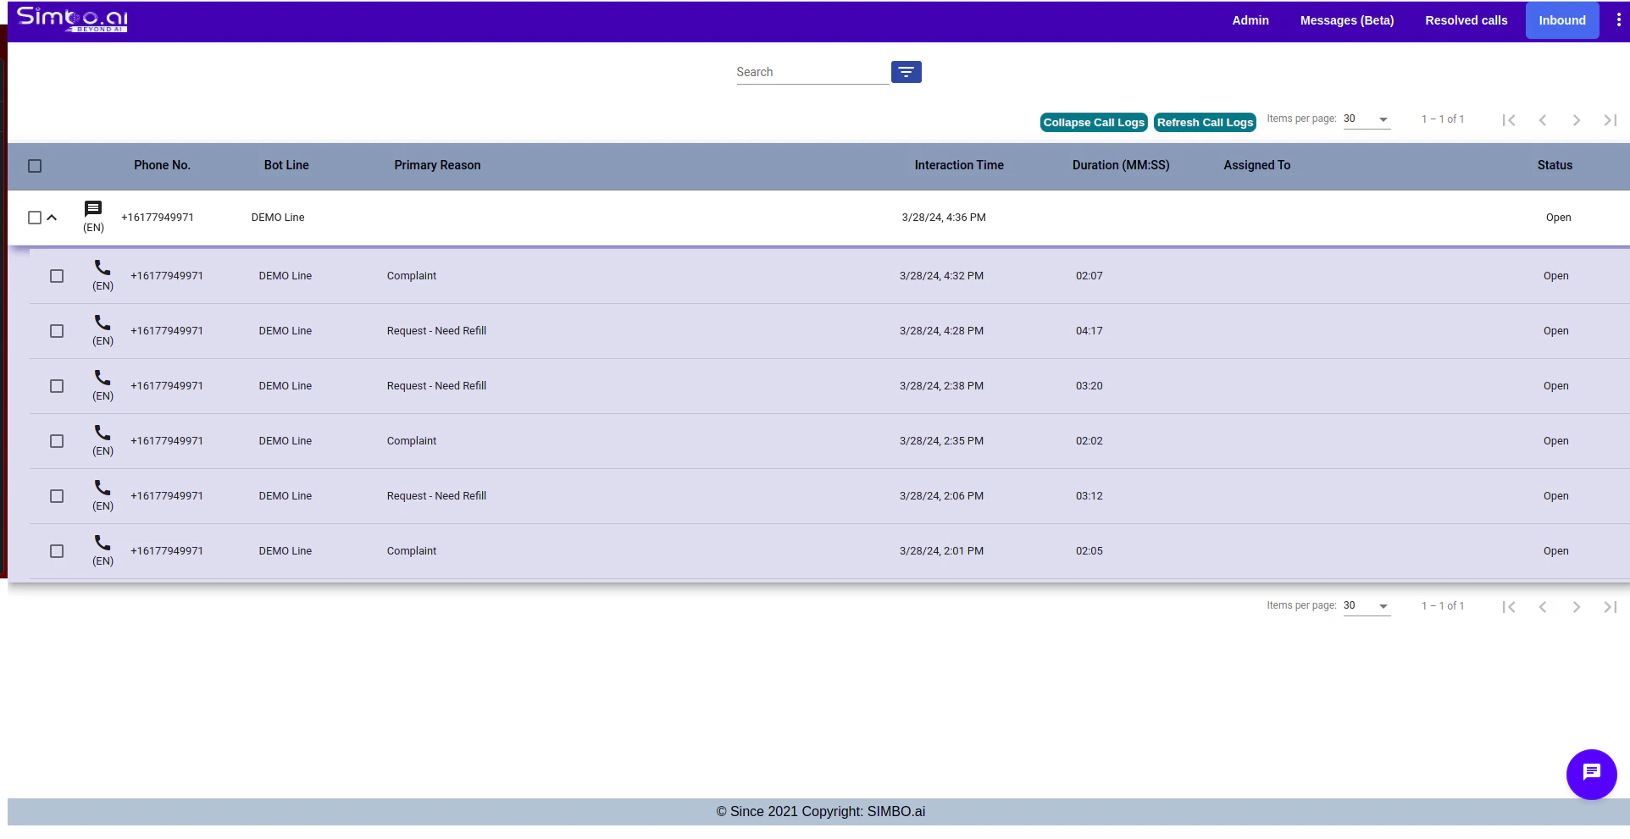The image size is (1630, 839).
Task: Switch to Resolved calls
Action: pos(1466,19)
